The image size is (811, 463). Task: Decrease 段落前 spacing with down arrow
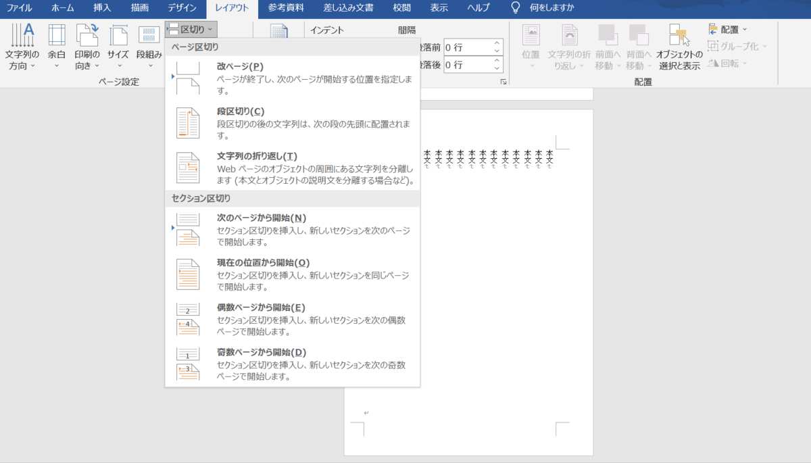point(497,51)
